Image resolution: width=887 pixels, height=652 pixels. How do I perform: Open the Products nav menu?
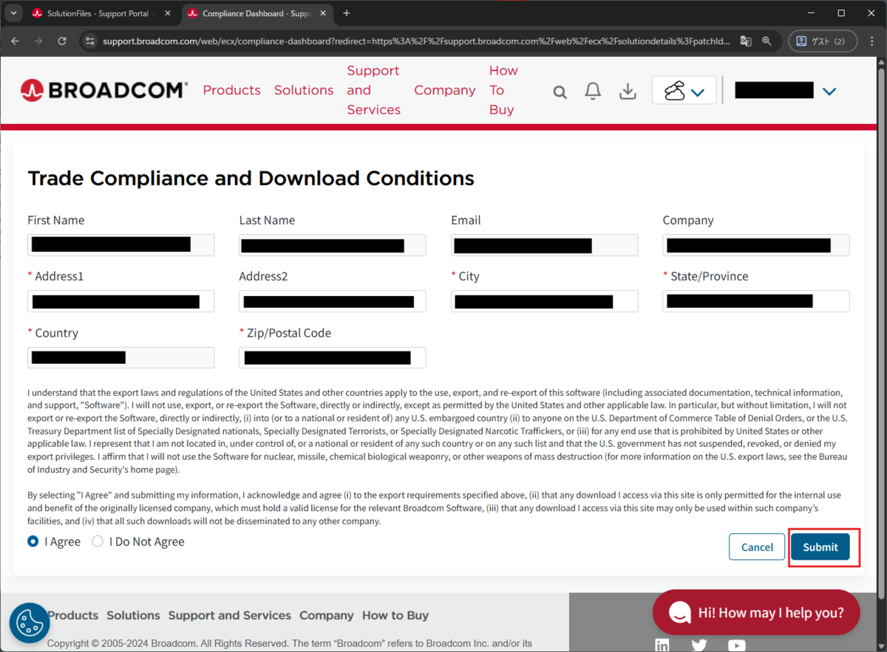coord(231,90)
